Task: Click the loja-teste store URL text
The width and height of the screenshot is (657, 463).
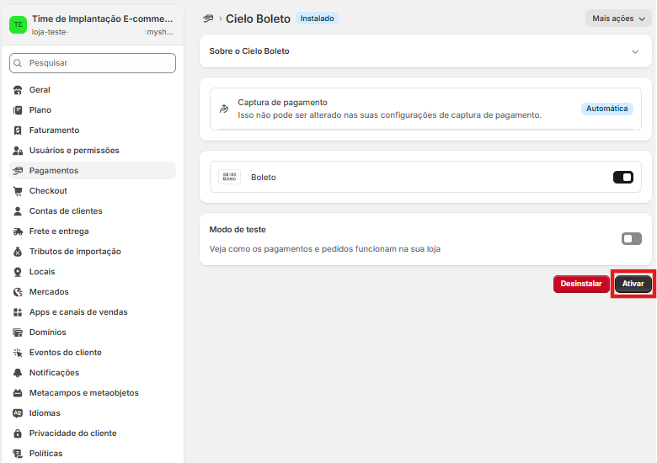Action: point(102,32)
